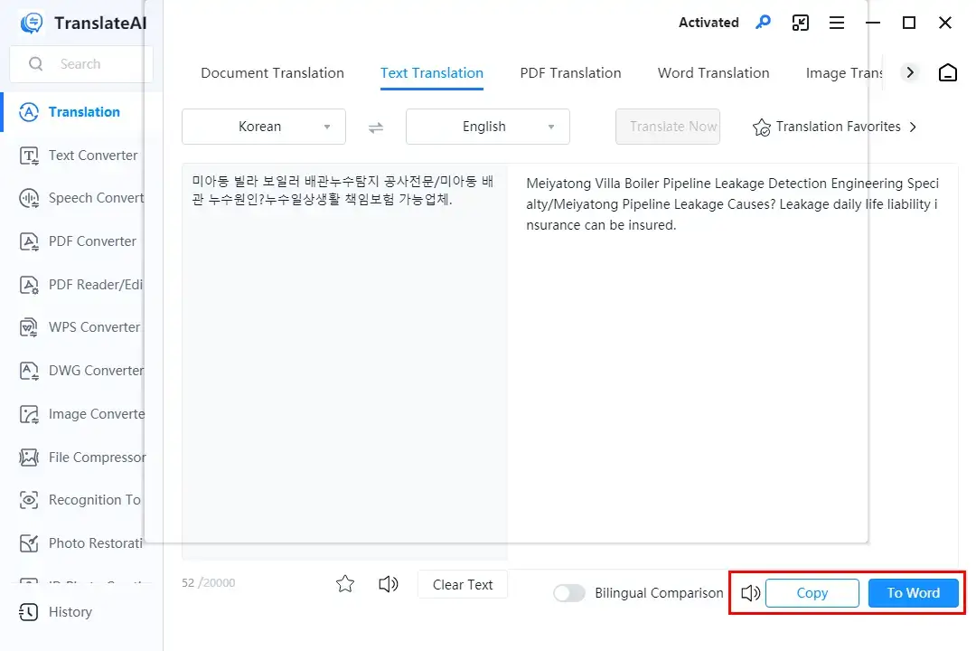This screenshot has height=651, width=976.
Task: Click the Search input field
Action: pos(90,64)
